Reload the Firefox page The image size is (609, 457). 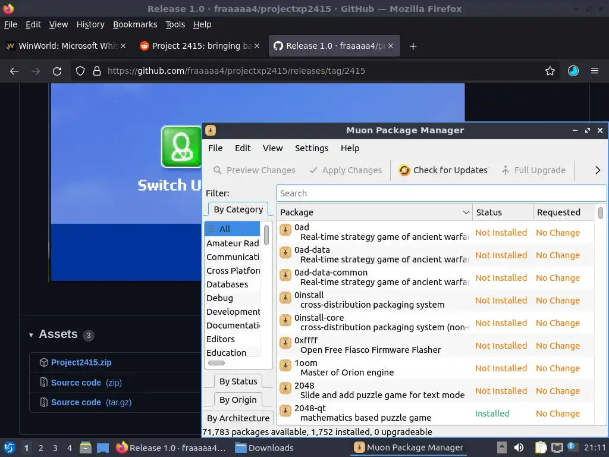(57, 71)
